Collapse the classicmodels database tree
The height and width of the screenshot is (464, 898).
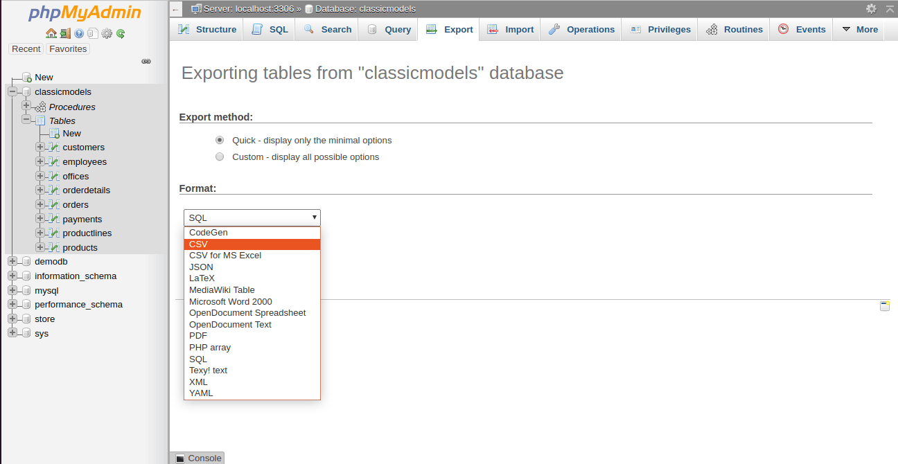pyautogui.click(x=12, y=92)
